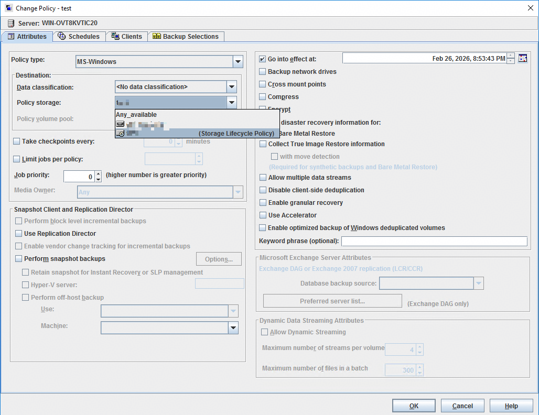Open the Data classification dropdown
The image size is (539, 415).
[231, 87]
